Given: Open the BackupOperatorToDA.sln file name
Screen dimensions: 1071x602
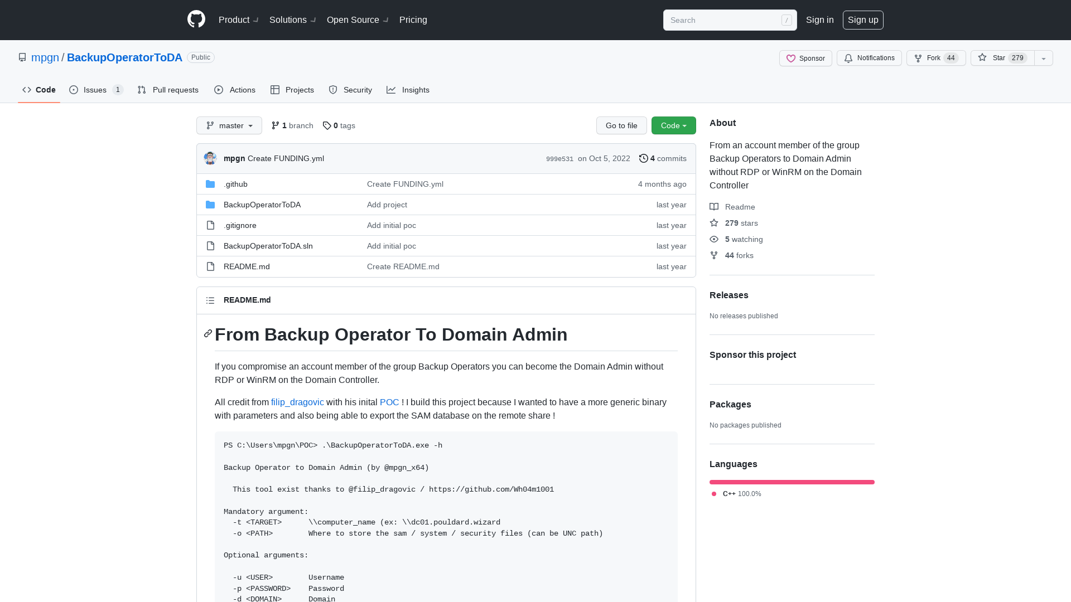Looking at the screenshot, I should click(x=268, y=246).
